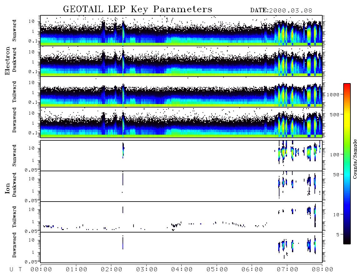Screen dimensions: 357x275
Task: Click the colorbar tick label 5
Action: click(x=338, y=234)
